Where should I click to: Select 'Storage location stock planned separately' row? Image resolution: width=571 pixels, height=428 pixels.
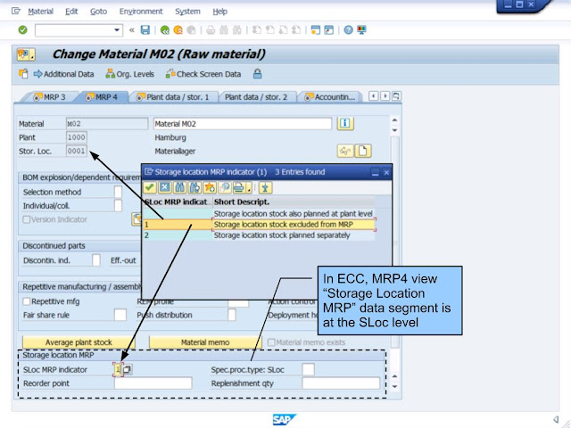click(x=260, y=235)
